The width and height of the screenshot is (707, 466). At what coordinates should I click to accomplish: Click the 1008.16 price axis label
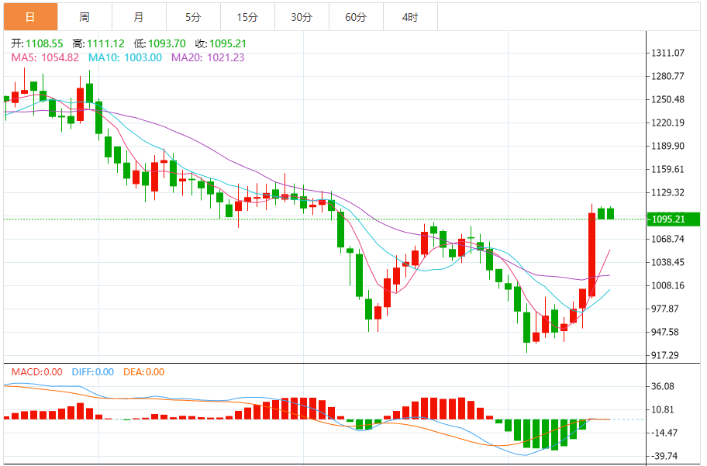667,285
